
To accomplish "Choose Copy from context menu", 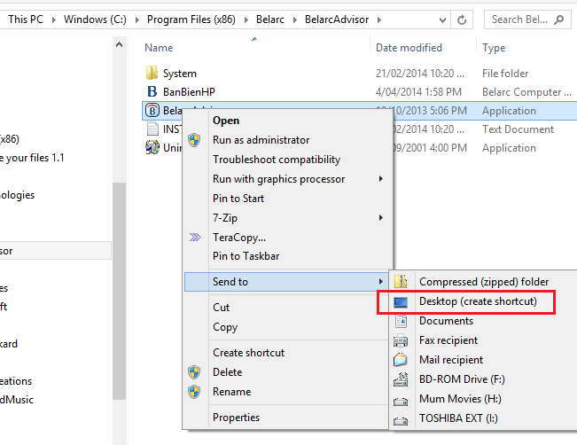I will click(x=225, y=327).
